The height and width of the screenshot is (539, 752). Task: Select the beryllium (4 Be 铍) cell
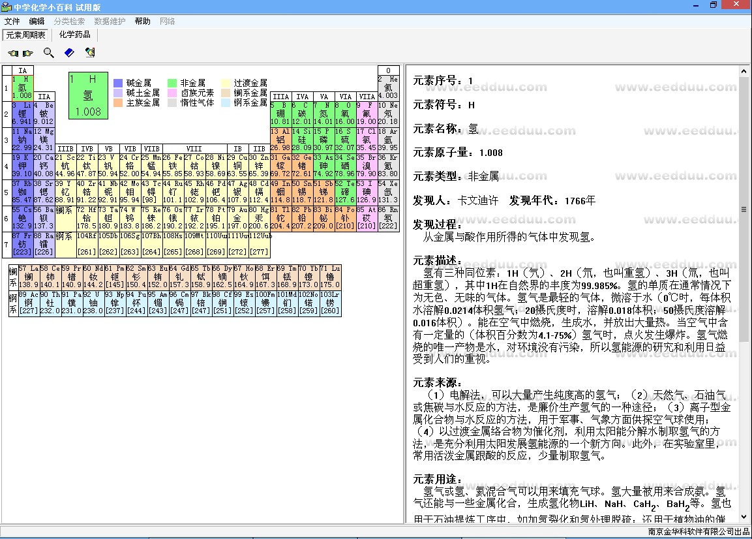(x=44, y=114)
